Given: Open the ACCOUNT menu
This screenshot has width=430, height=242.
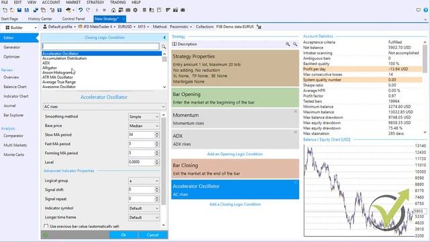Looking at the screenshot, I should coord(51,2).
